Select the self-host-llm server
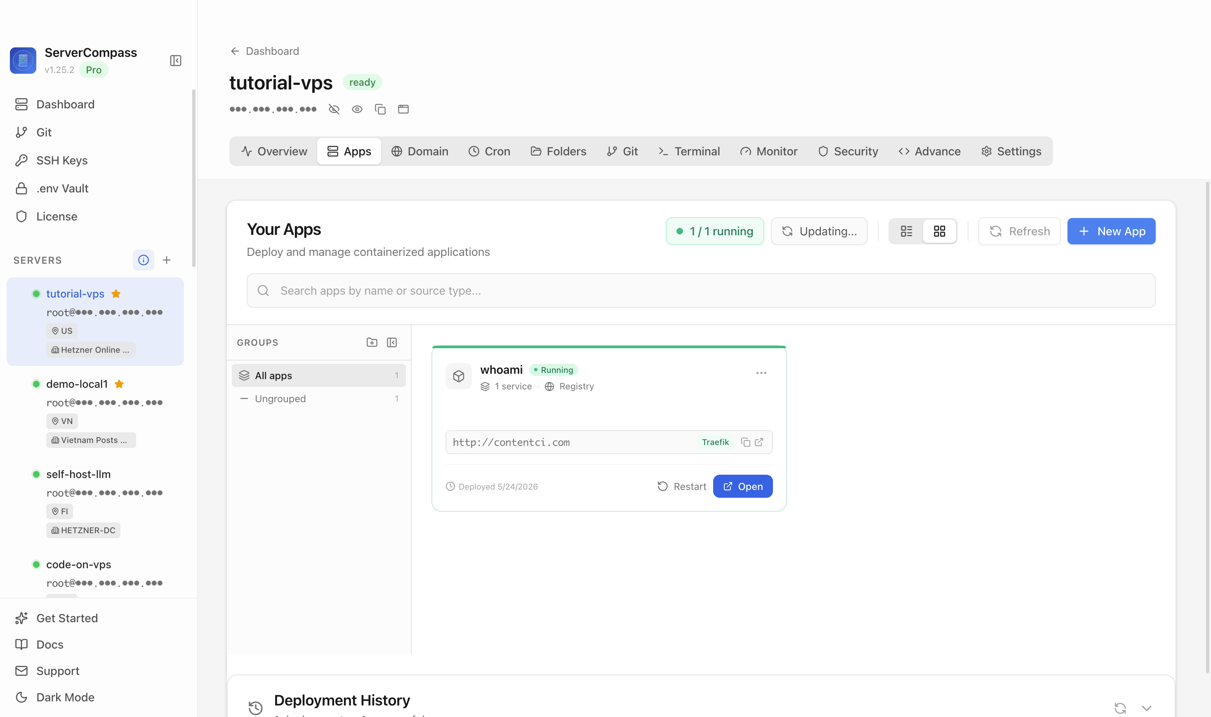 click(x=95, y=501)
